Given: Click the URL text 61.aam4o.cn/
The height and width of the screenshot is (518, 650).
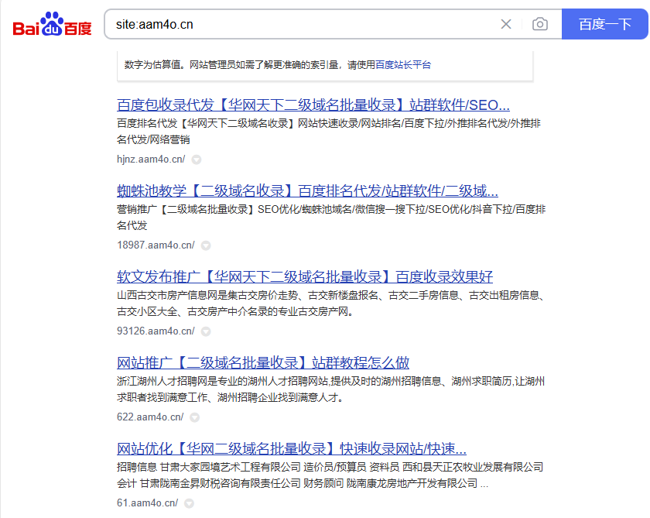Looking at the screenshot, I should point(147,503).
